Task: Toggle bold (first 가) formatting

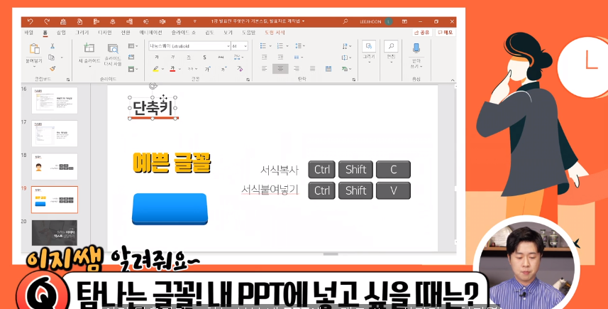Action: pyautogui.click(x=157, y=58)
